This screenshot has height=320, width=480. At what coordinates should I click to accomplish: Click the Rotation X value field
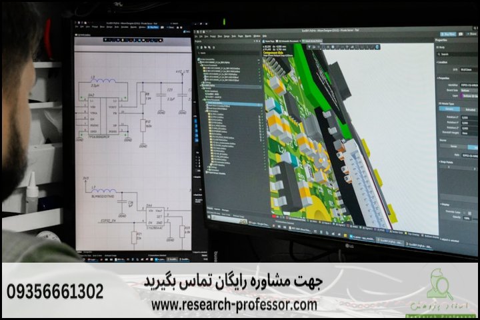(x=469, y=117)
